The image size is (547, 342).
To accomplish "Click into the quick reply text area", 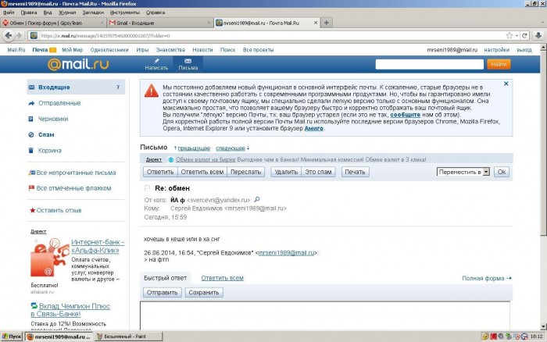I will [x=325, y=315].
